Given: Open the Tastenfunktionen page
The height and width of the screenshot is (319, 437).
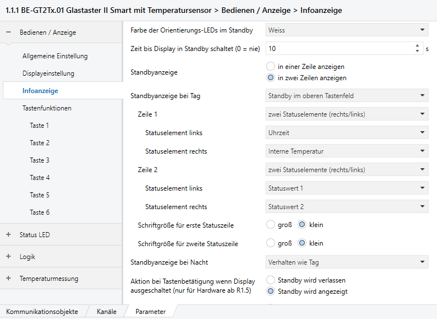Looking at the screenshot, I should pos(47,108).
